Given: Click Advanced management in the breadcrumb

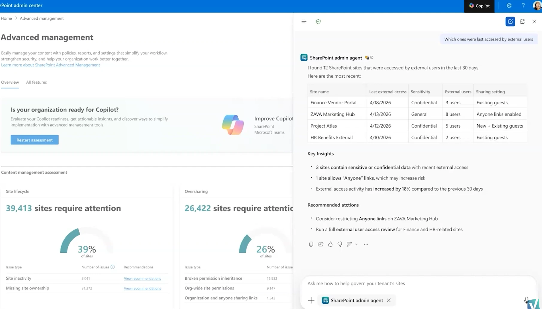Looking at the screenshot, I should pyautogui.click(x=42, y=18).
